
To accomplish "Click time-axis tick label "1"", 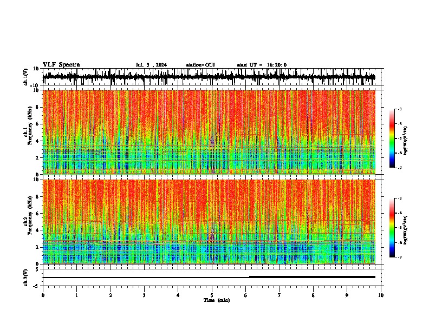I will 76,295.
